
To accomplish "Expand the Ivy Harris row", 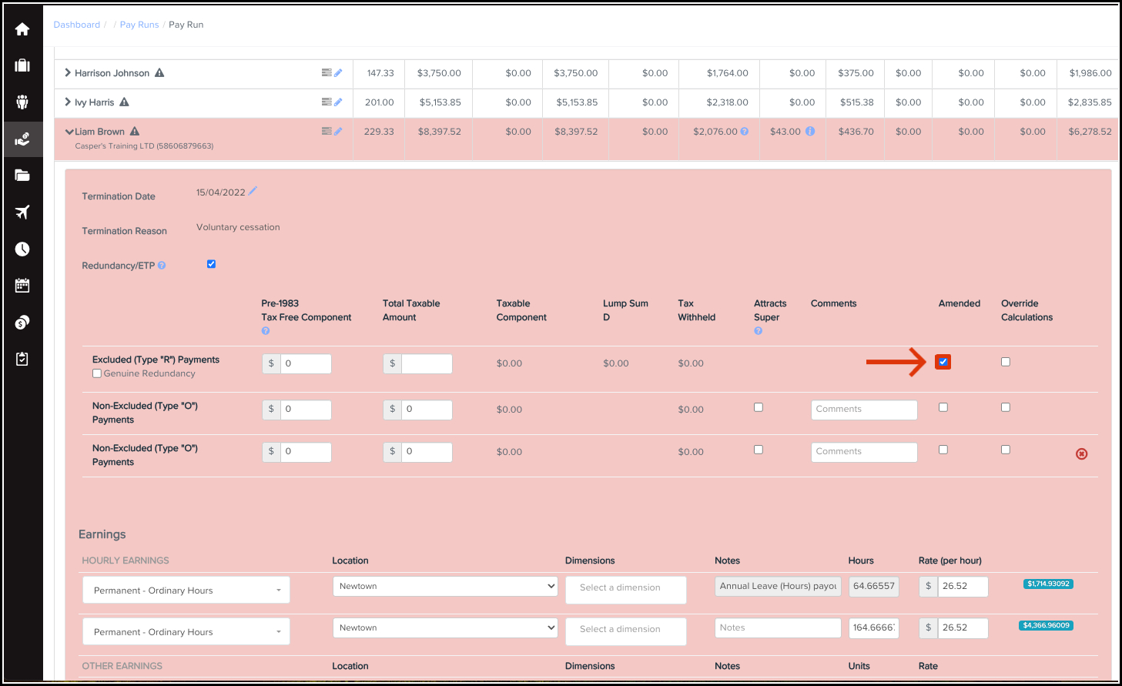I will pos(68,102).
